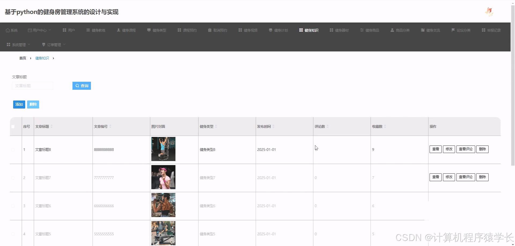
Task: Click 查看评论 for row 文章标题7
Action: tap(466, 177)
